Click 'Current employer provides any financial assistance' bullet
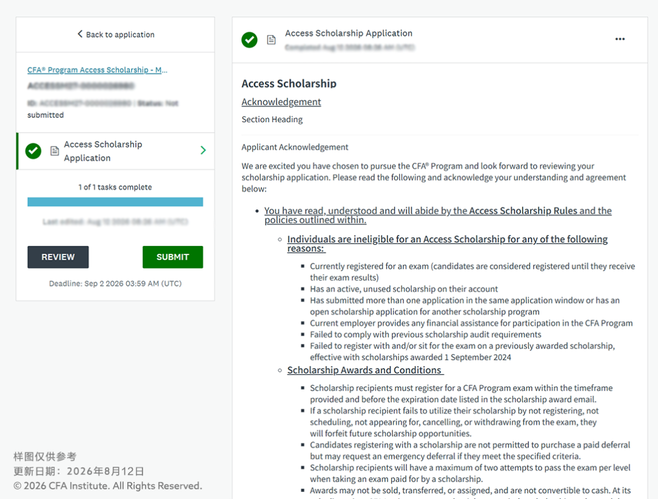 point(471,323)
